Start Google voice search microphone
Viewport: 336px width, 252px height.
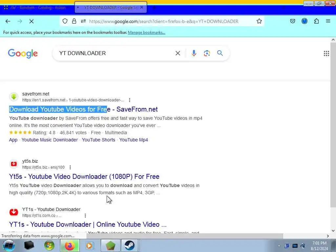194,53
